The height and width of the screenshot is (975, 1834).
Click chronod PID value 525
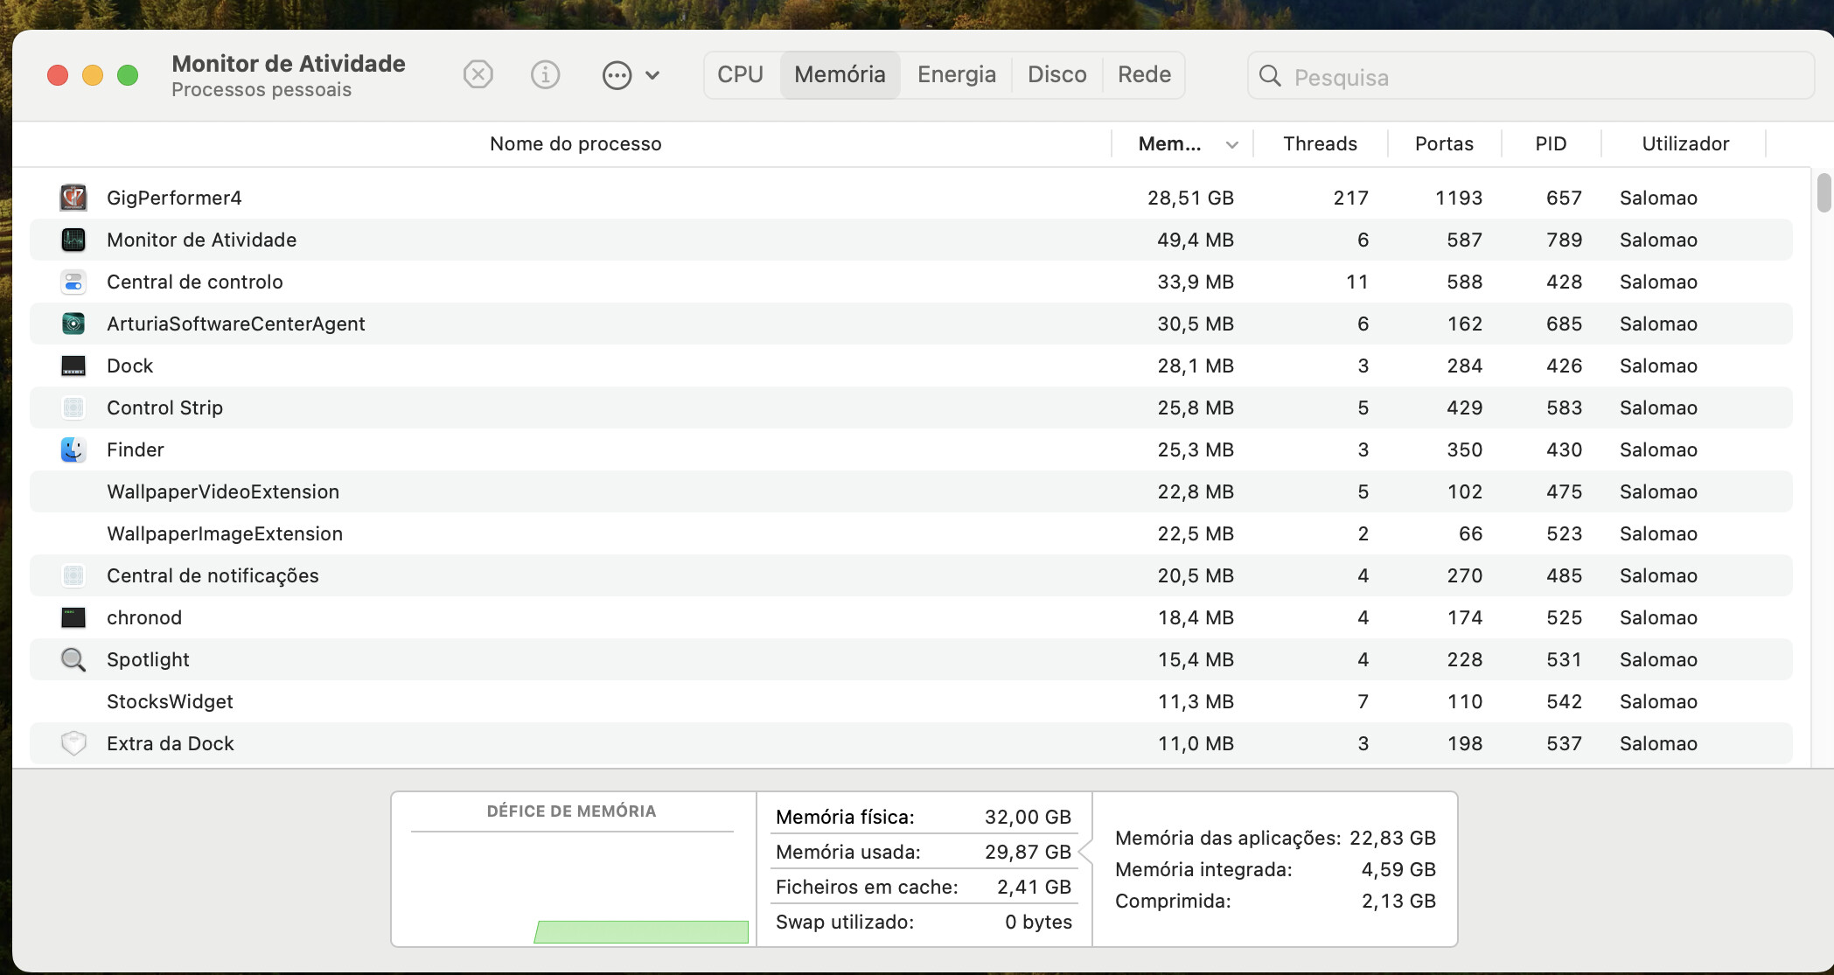click(x=1564, y=617)
